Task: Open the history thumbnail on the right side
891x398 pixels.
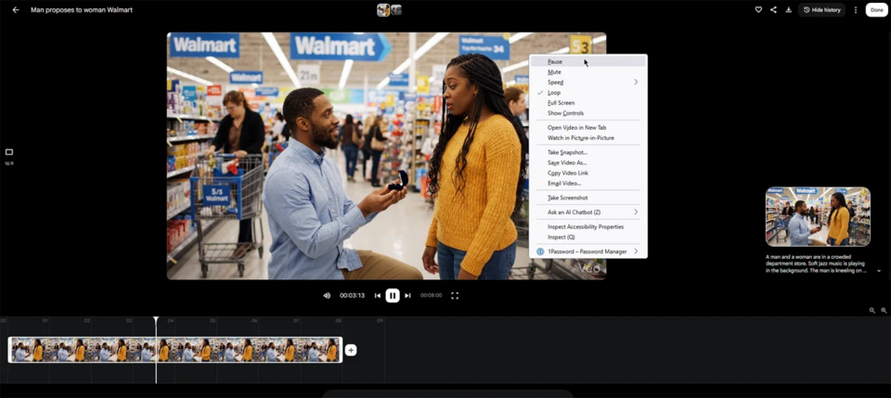Action: click(x=818, y=217)
